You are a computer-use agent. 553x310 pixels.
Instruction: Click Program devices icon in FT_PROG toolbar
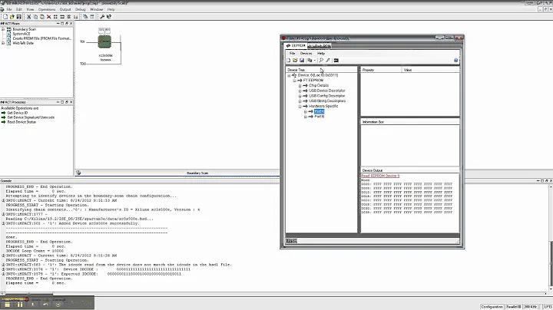pyautogui.click(x=328, y=61)
